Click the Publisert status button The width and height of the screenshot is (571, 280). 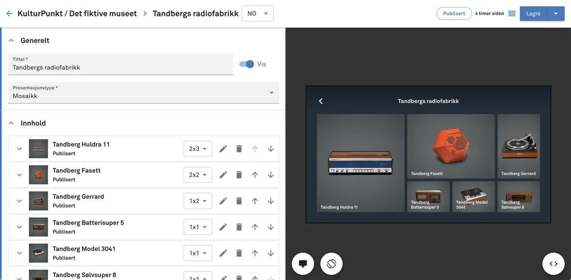point(453,14)
